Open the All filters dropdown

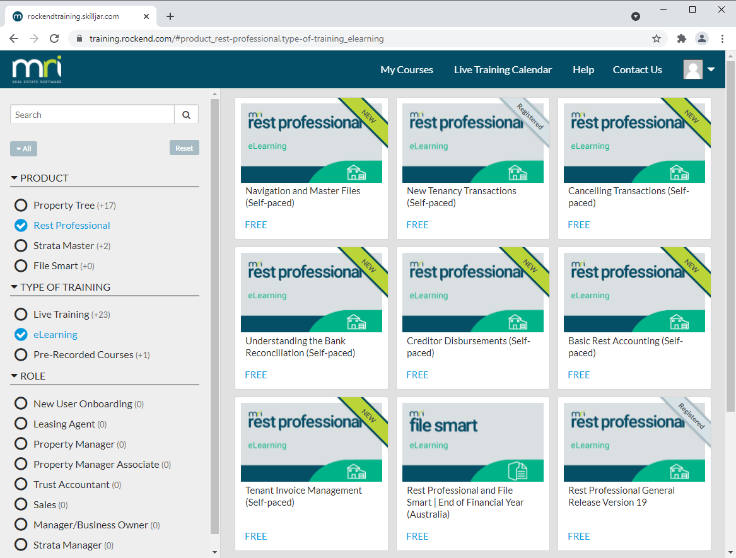click(x=23, y=149)
